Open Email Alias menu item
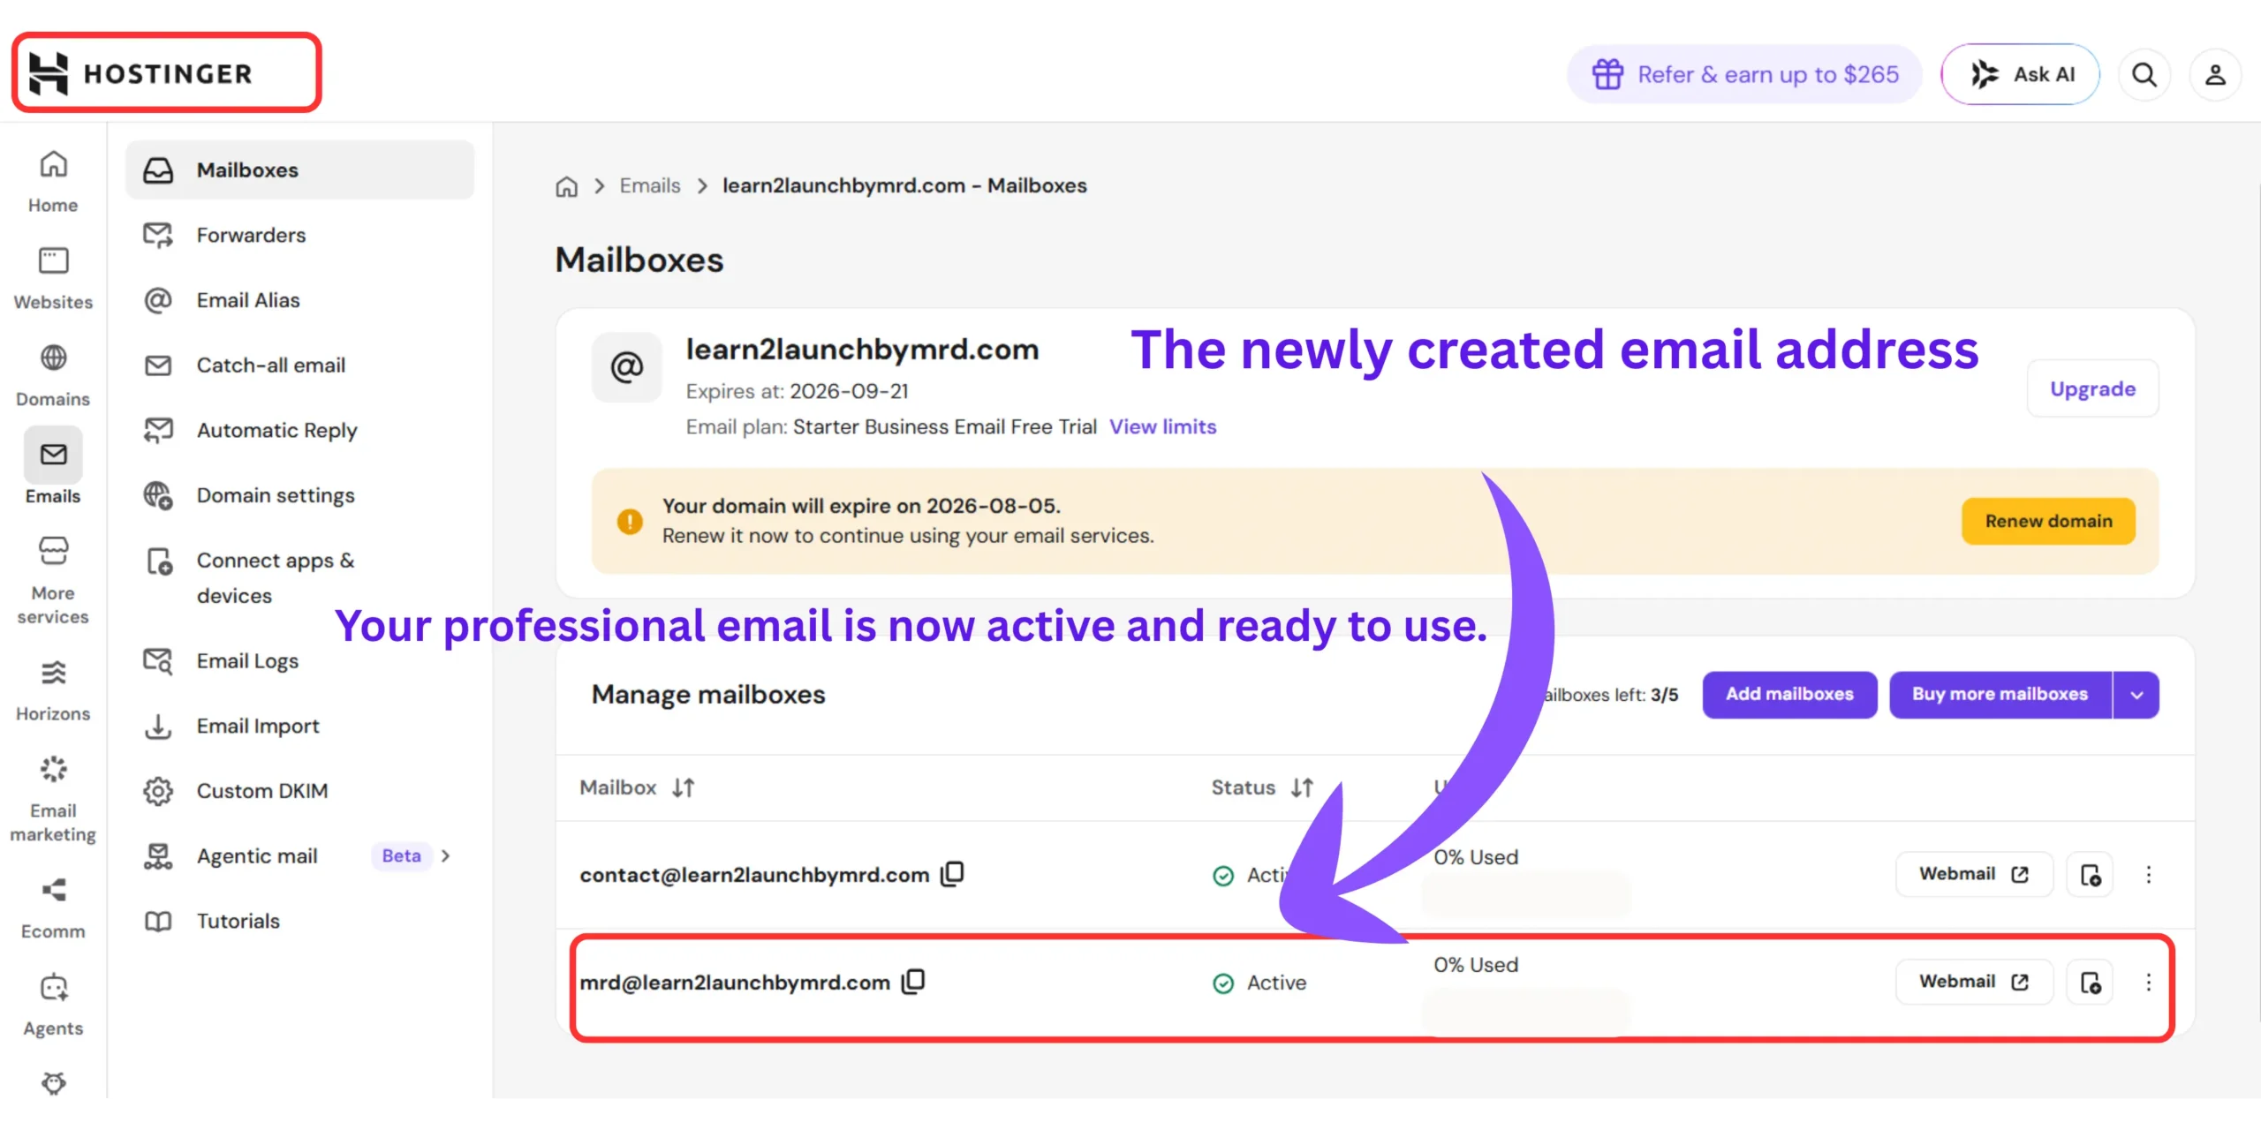The image size is (2261, 1130). 299,300
